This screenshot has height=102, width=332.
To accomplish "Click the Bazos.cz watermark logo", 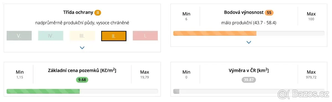I will click(304, 94).
